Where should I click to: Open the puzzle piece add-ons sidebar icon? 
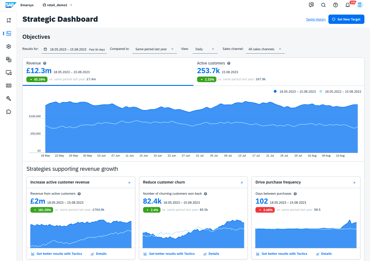[9, 112]
